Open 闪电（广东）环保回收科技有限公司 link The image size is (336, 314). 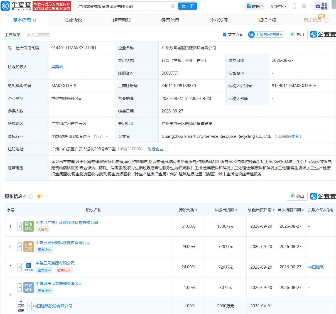tap(67, 222)
